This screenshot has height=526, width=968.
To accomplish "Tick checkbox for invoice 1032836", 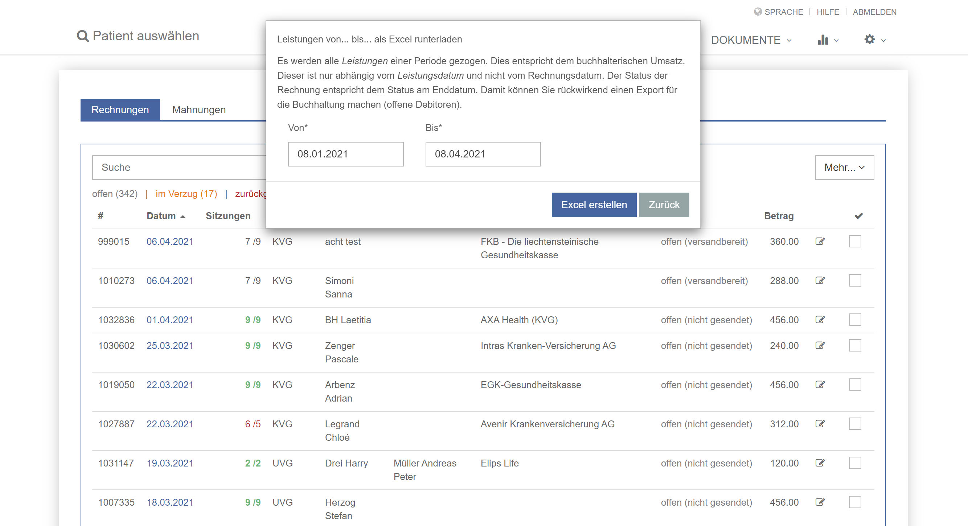I will (x=855, y=320).
